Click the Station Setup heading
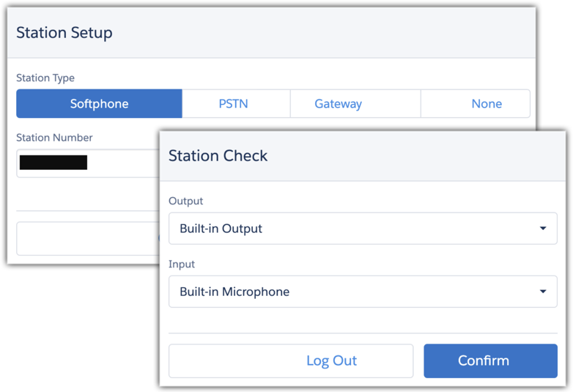573x392 pixels. pyautogui.click(x=64, y=33)
